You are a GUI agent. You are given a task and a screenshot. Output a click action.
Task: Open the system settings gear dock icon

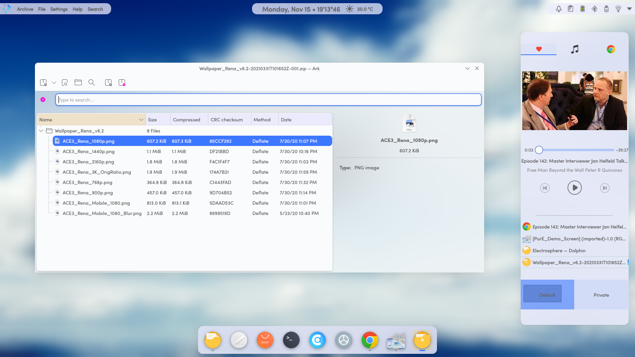(344, 340)
